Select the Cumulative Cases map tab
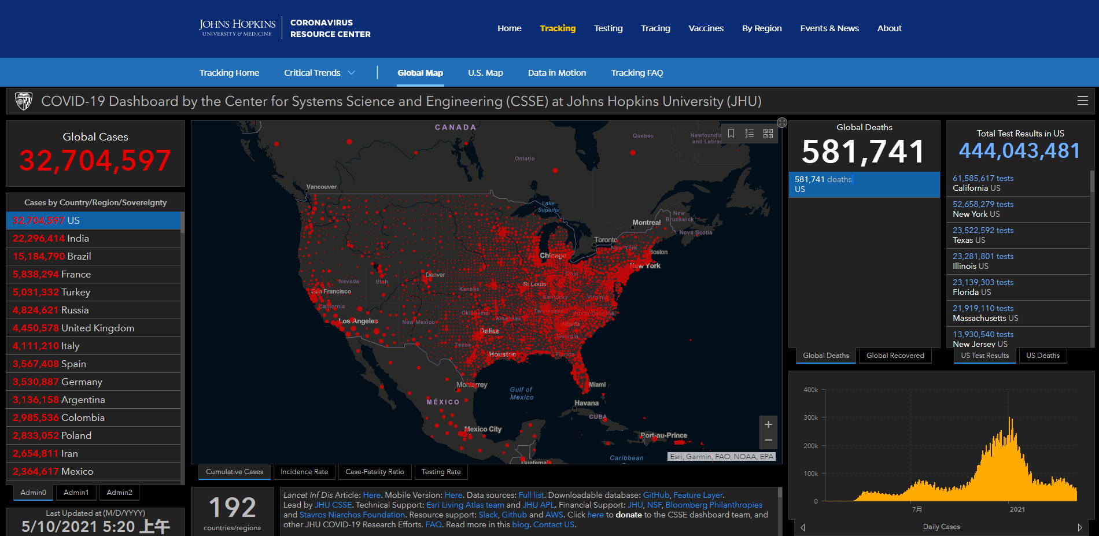This screenshot has height=536, width=1099. (234, 472)
